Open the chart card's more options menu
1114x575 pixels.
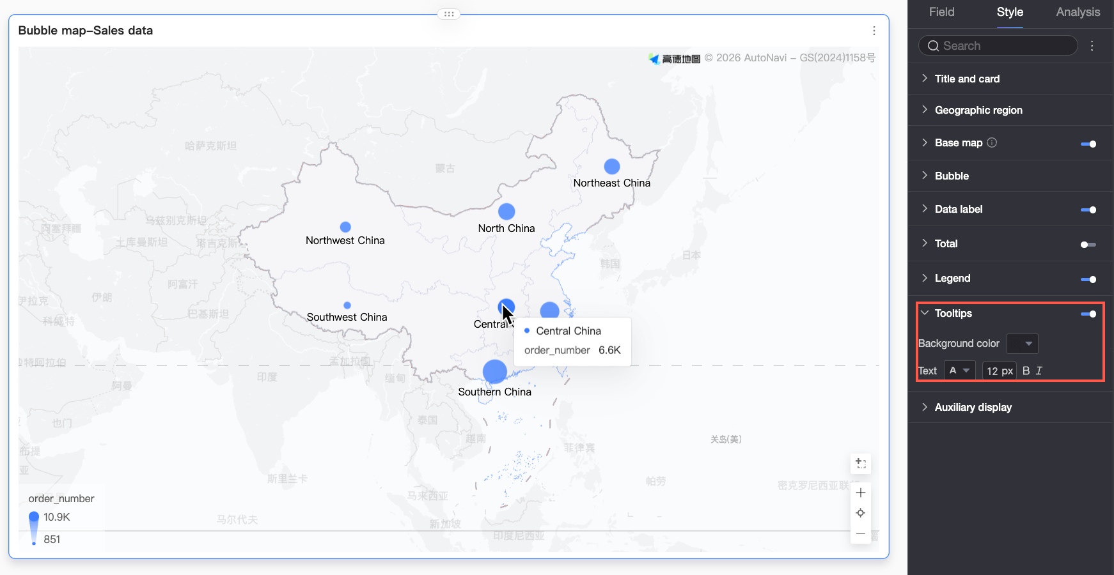[874, 31]
